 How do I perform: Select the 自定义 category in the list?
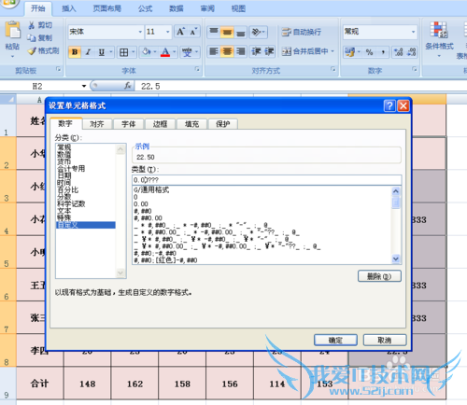(86, 225)
